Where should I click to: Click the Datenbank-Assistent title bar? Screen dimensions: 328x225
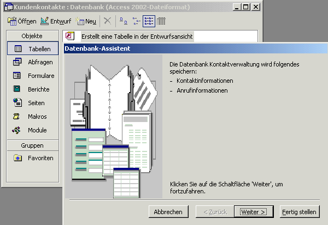click(196, 48)
